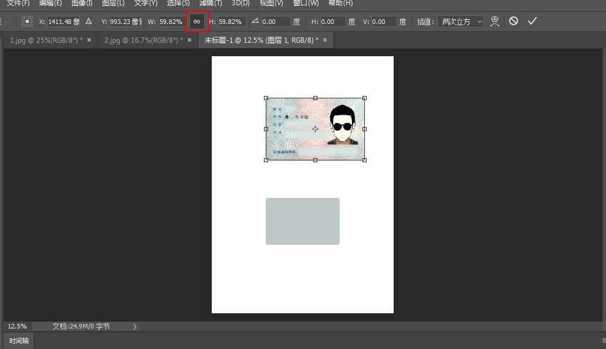Image resolution: width=606 pixels, height=349 pixels.
Task: Click the gray rounded rectangle on canvas
Action: 302,221
